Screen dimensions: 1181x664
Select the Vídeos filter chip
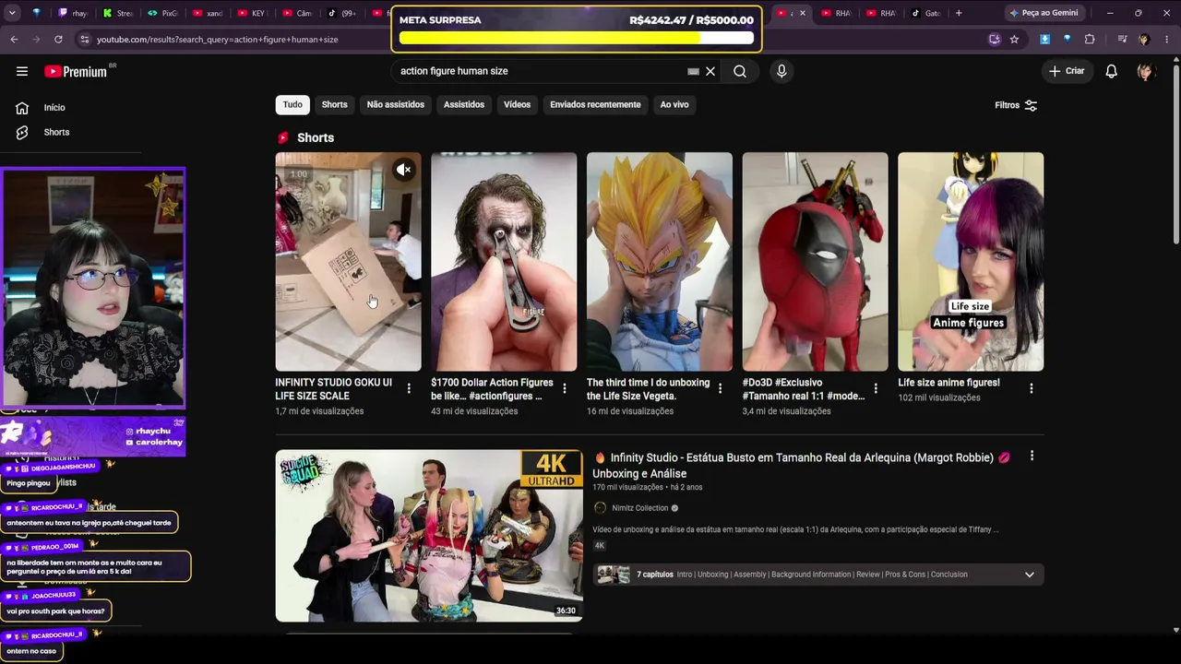point(517,104)
